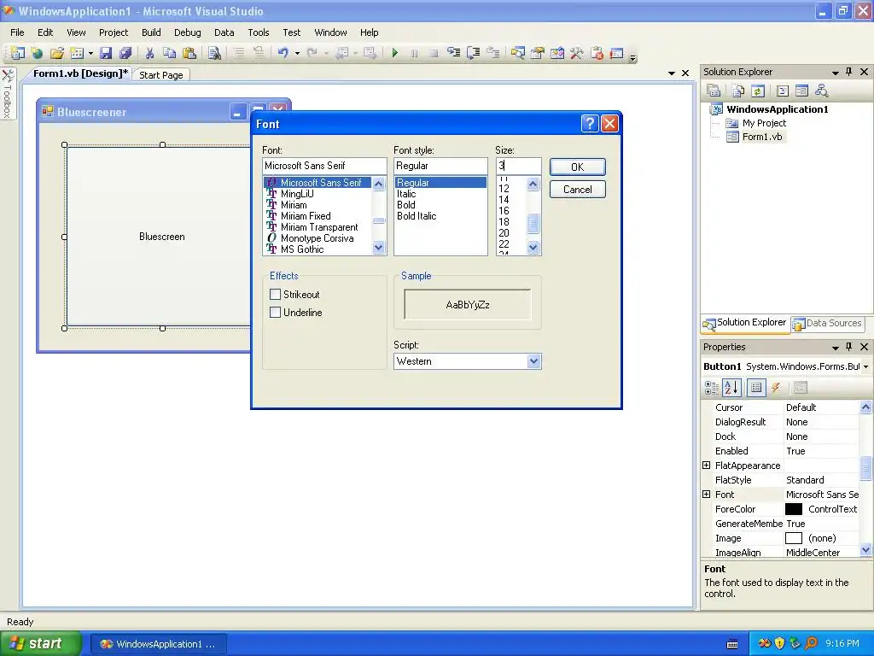Save the current file with floppy icon
Viewport: 874px width, 656px height.
click(105, 53)
